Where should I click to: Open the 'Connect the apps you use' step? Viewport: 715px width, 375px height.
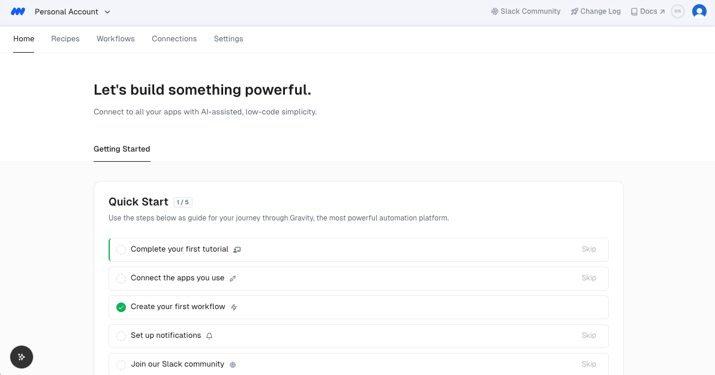click(359, 279)
